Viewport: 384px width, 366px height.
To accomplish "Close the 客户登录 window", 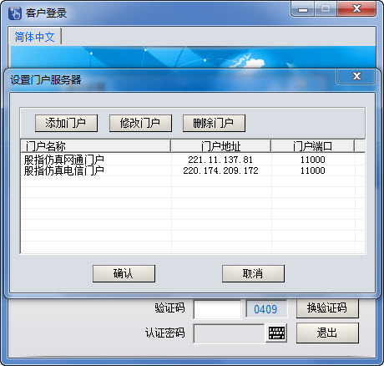I will point(356,8).
